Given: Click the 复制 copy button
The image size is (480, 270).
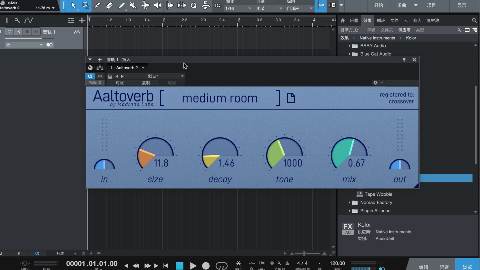Looking at the screenshot, I should coord(146,83).
